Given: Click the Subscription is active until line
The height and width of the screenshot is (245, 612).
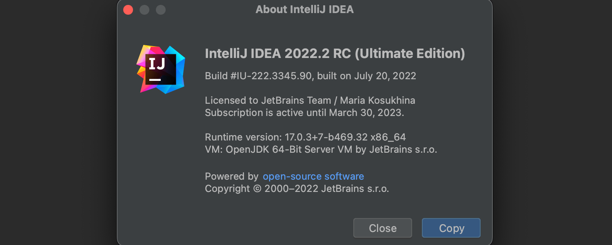Looking at the screenshot, I should point(304,112).
